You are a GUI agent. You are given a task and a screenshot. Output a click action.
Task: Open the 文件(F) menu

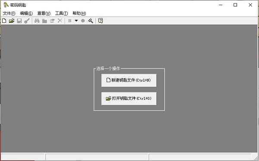pyautogui.click(x=9, y=13)
